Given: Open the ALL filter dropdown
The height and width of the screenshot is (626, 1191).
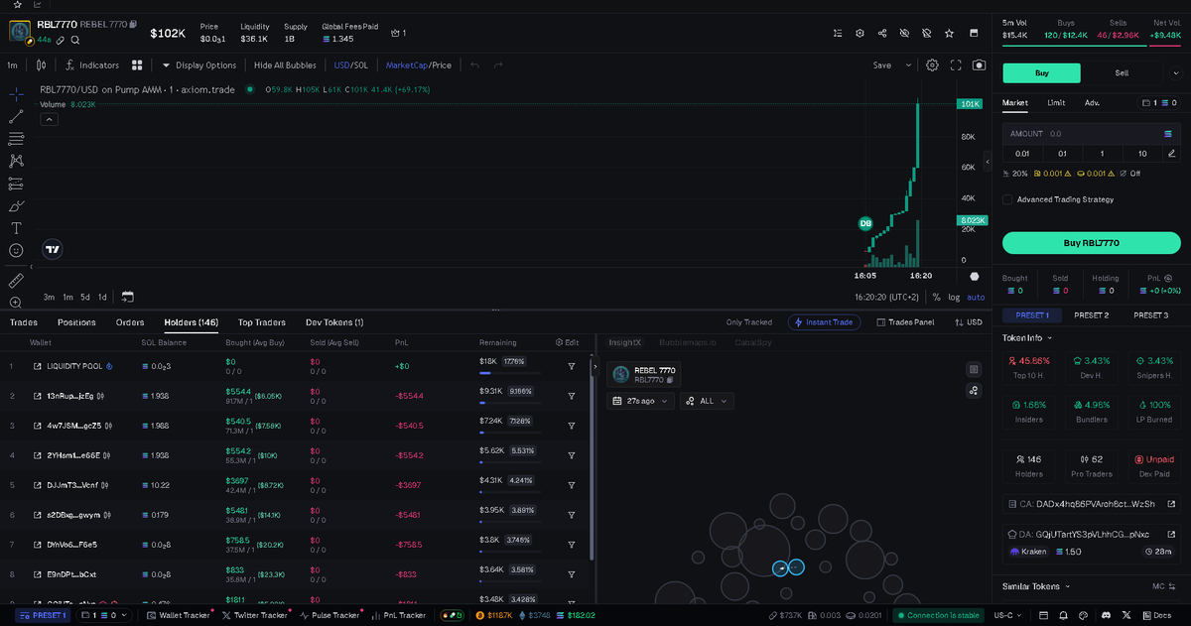Looking at the screenshot, I should point(707,401).
